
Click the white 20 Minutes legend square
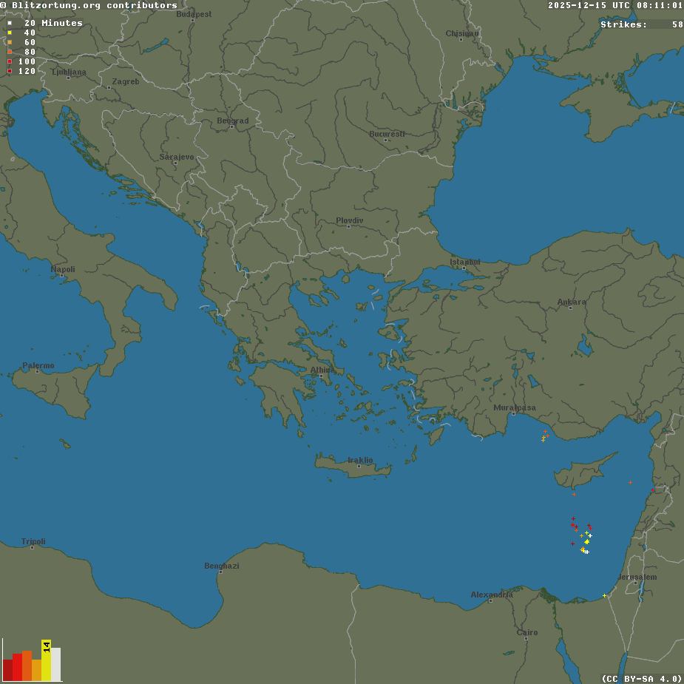pyautogui.click(x=10, y=23)
